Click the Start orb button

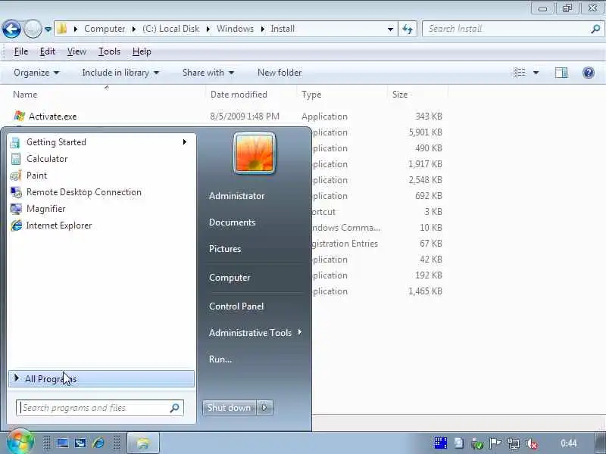point(20,441)
